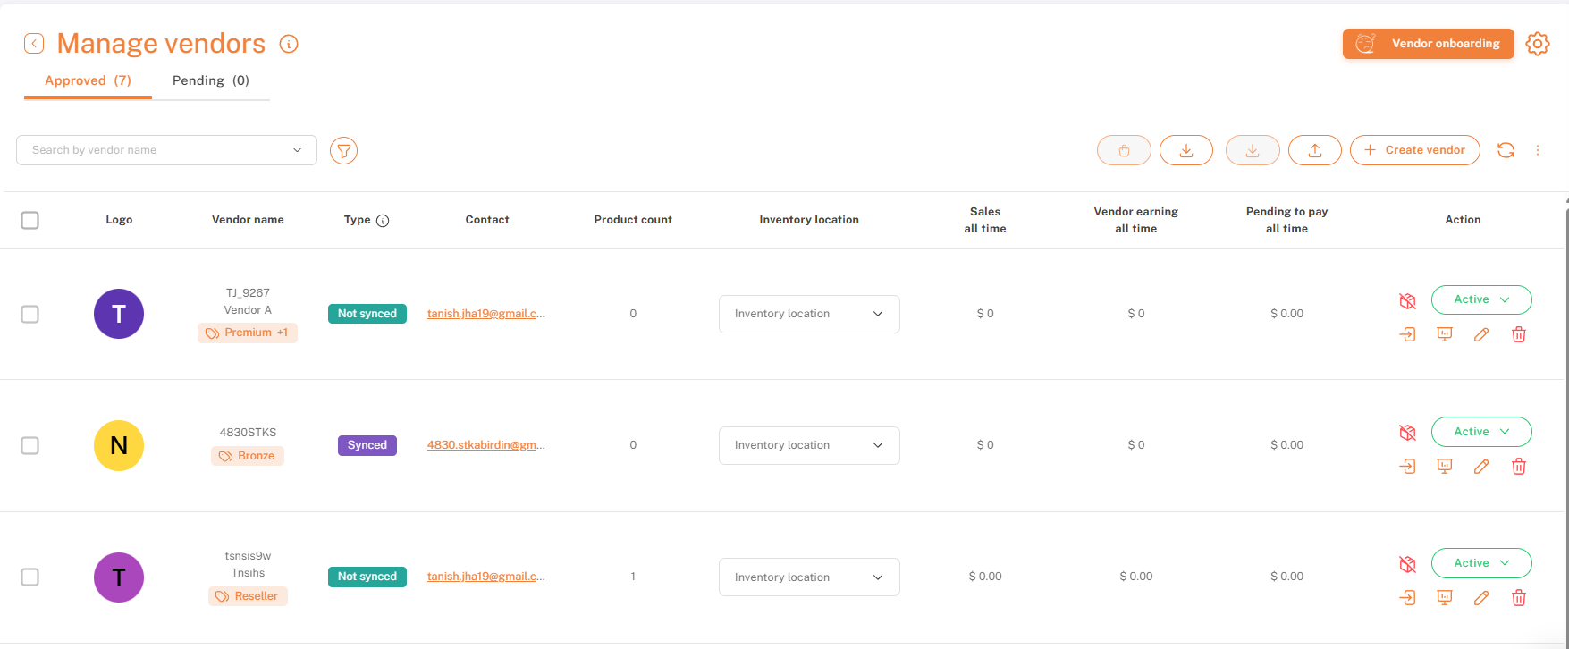Switch to the Pending (0) tab
The width and height of the screenshot is (1569, 649).
[211, 80]
